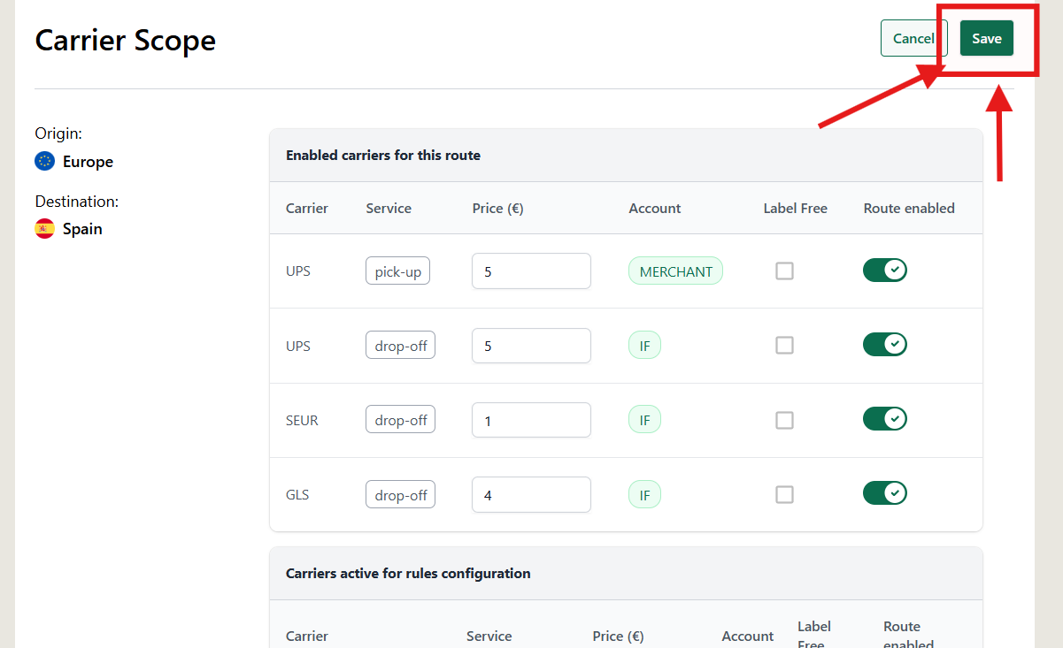Click the IF badge in UPS drop-off row
Viewport: 1063px width, 648px height.
[644, 346]
